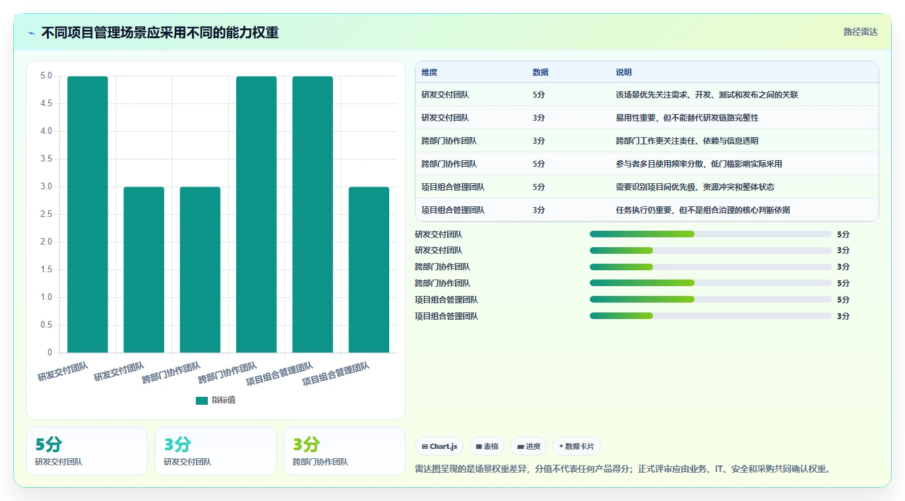This screenshot has height=501, width=905.
Task: Click the 指标值 legend text
Action: coord(224,400)
